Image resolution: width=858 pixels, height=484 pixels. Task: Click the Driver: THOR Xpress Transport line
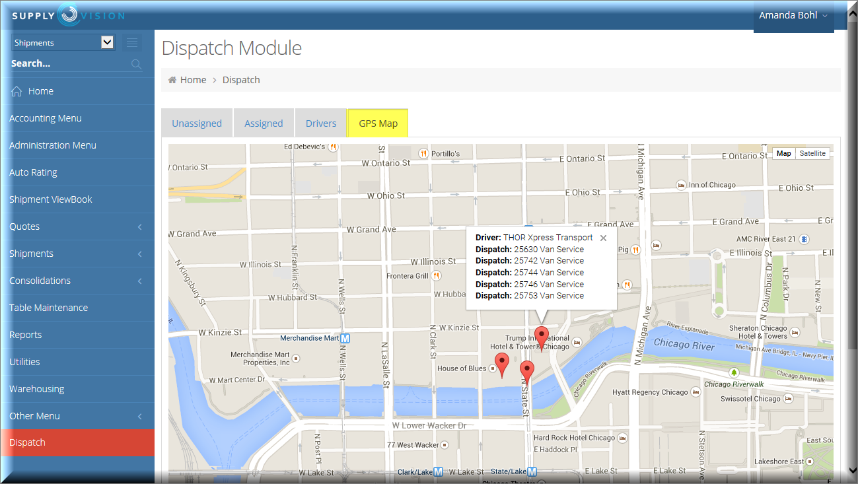534,238
